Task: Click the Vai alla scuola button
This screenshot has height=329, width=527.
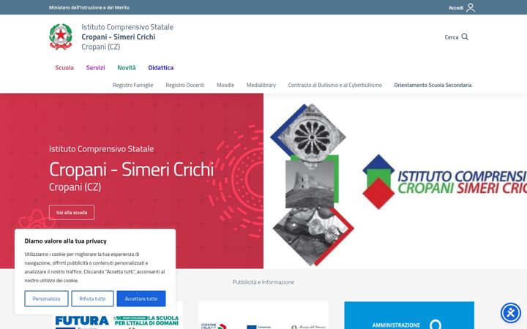Action: pyautogui.click(x=72, y=213)
